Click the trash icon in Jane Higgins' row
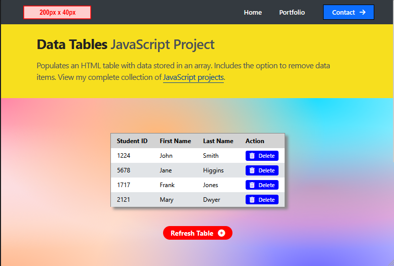The height and width of the screenshot is (266, 394). click(252, 170)
